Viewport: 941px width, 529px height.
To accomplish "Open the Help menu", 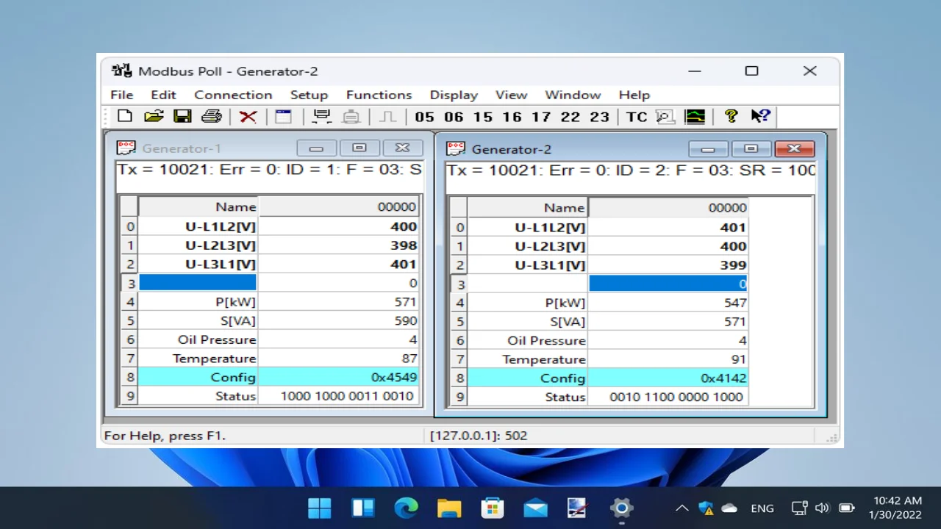I will [634, 95].
